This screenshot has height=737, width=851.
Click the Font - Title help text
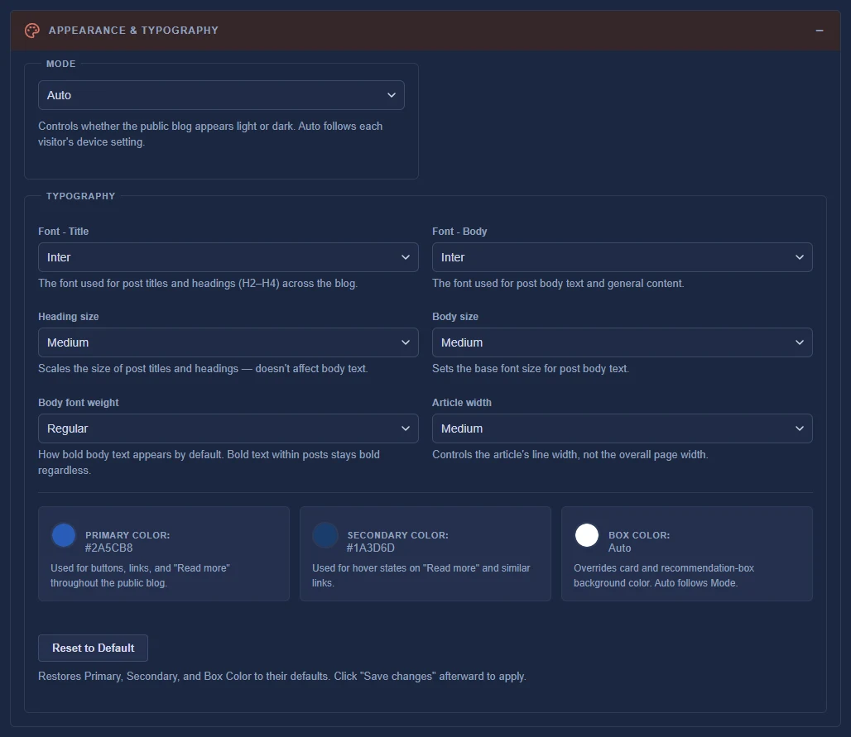[x=198, y=283]
